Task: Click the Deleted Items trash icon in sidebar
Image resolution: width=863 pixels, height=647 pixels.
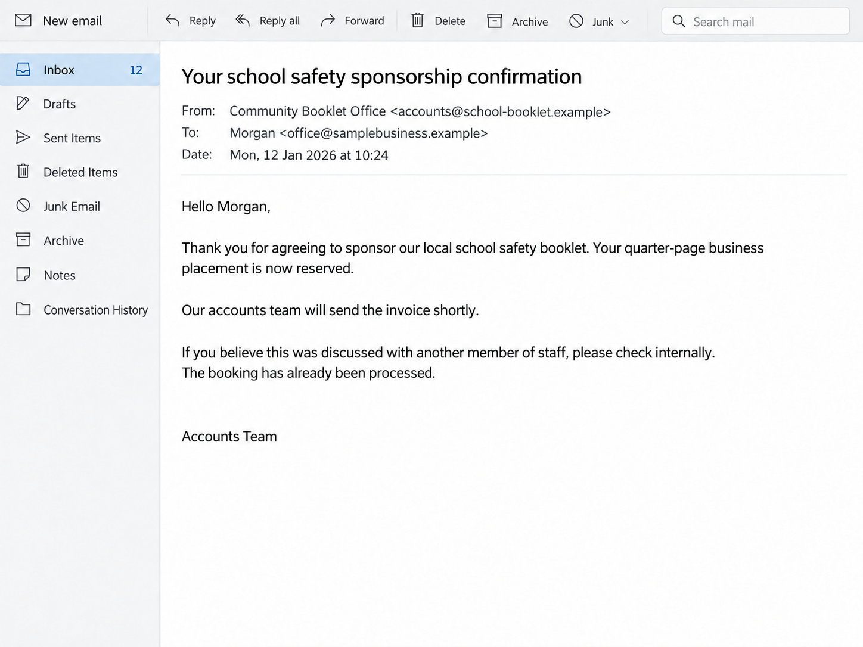Action: pos(23,171)
